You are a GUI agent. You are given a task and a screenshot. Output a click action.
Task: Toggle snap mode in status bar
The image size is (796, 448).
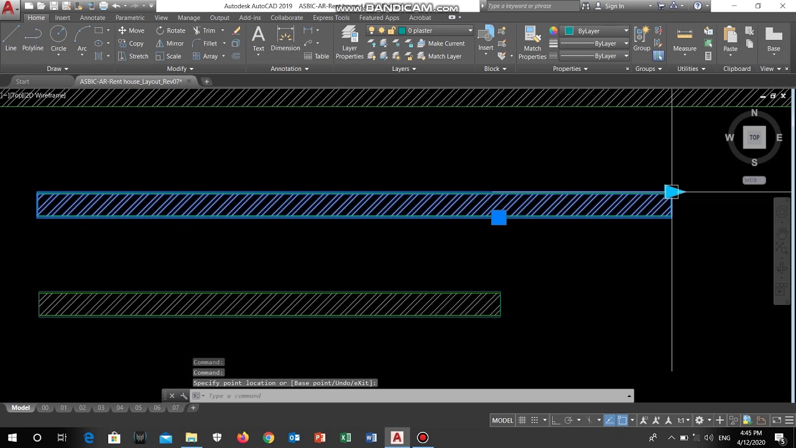point(535,421)
